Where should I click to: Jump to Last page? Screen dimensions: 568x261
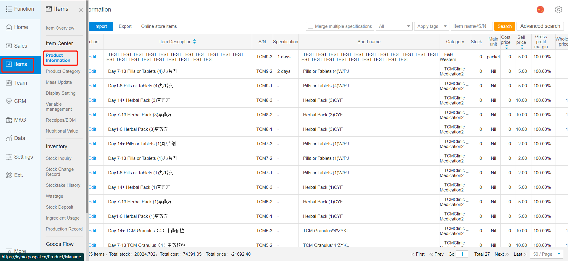coord(520,254)
